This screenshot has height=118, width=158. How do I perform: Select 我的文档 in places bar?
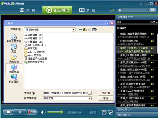(x=14, y=58)
